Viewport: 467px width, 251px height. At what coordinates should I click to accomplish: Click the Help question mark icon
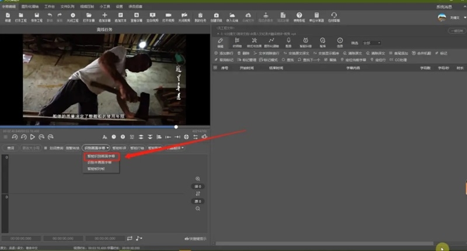click(x=300, y=16)
